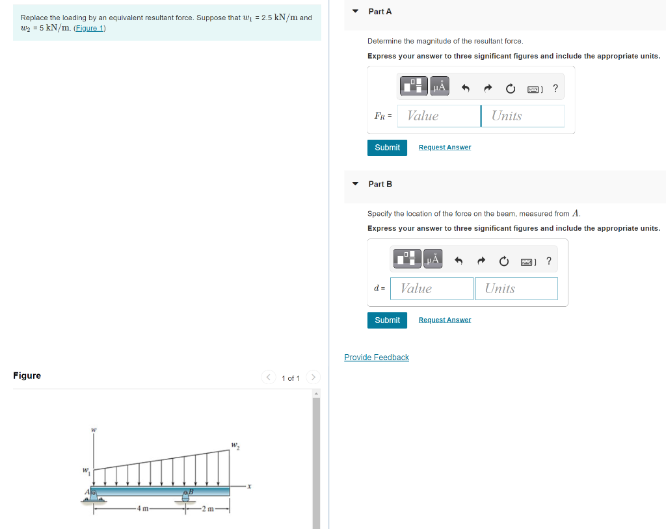Open keyboard shortcuts icon in Part B answer box
Image resolution: width=666 pixels, height=529 pixels.
(527, 261)
